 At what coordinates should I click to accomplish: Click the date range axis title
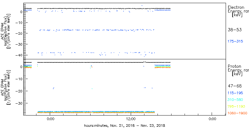point(125,126)
